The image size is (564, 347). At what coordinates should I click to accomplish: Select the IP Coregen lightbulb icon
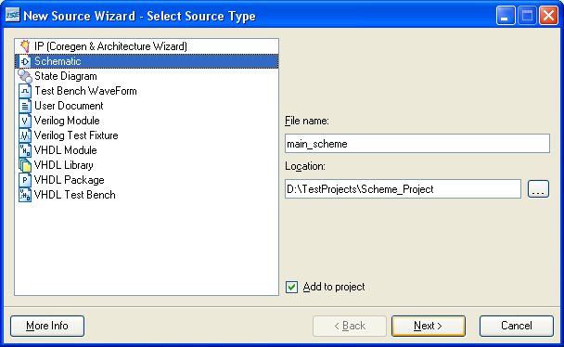[x=25, y=46]
